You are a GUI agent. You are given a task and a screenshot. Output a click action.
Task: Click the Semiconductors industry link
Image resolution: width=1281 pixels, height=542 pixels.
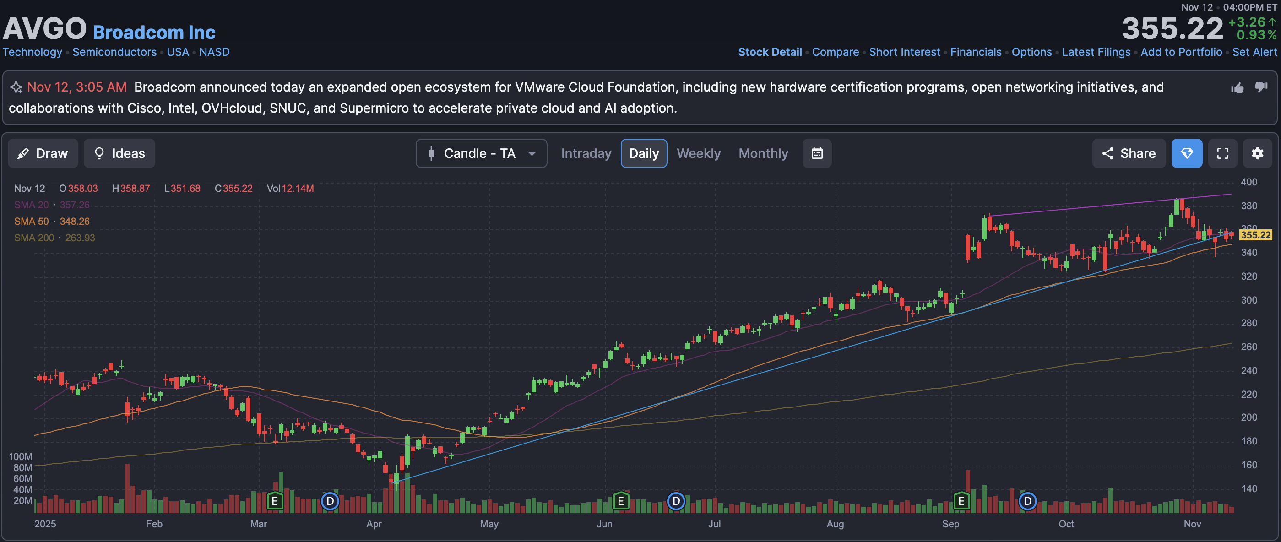114,52
